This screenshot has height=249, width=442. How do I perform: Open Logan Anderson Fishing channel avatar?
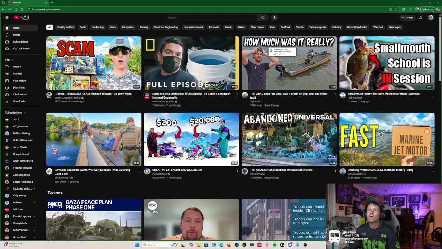pos(49,95)
